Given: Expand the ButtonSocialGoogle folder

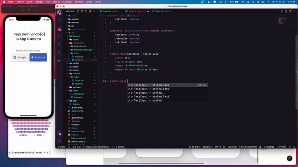Looking at the screenshot, I should coord(83,50).
